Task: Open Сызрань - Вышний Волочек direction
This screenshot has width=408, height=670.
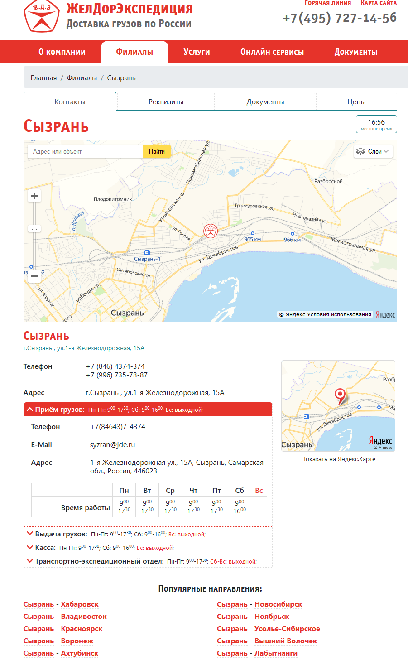Action: [x=267, y=641]
